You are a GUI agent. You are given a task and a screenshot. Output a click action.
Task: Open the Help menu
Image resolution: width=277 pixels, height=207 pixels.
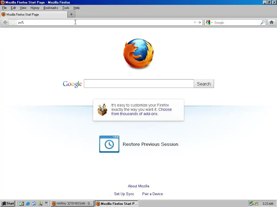(77, 8)
